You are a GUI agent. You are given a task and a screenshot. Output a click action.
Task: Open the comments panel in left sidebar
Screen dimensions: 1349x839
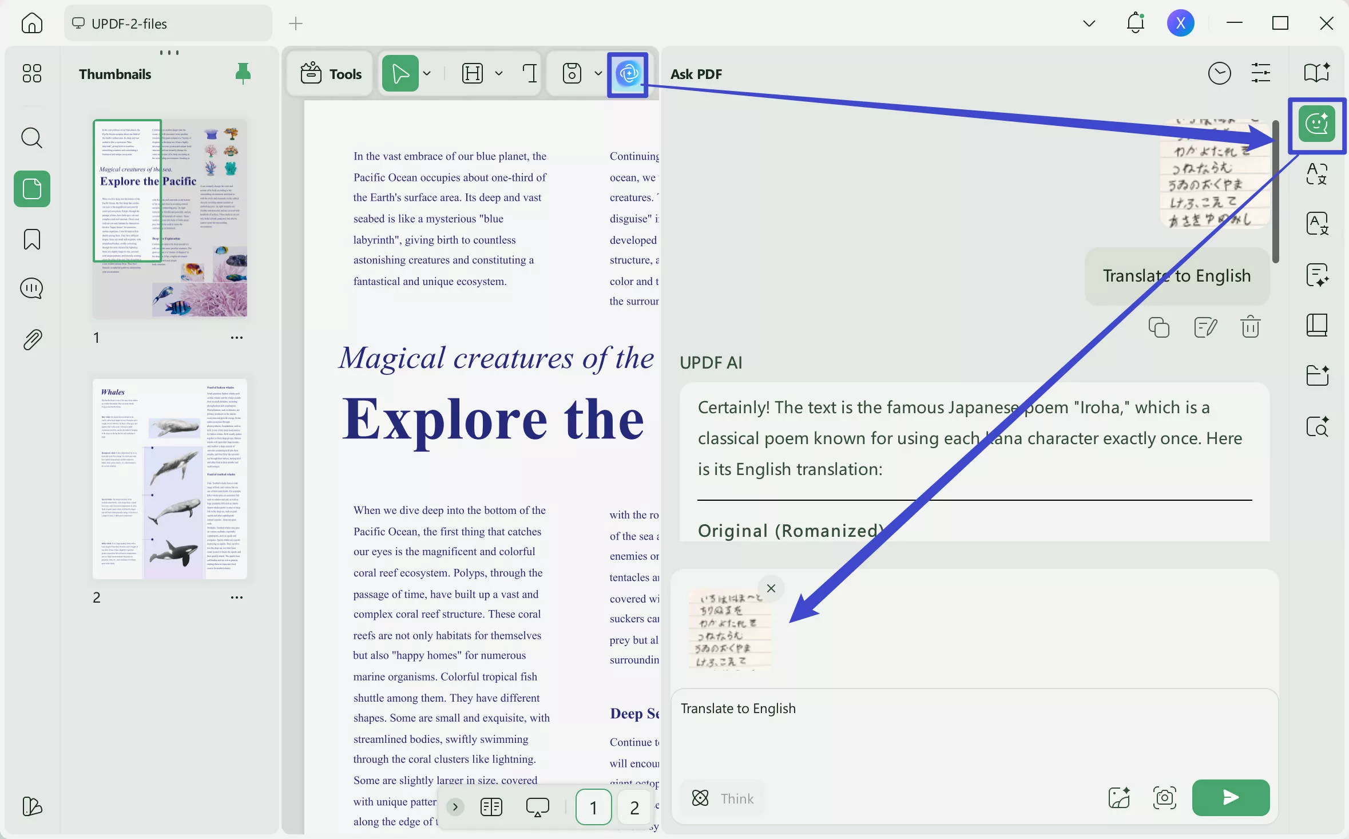click(x=31, y=288)
